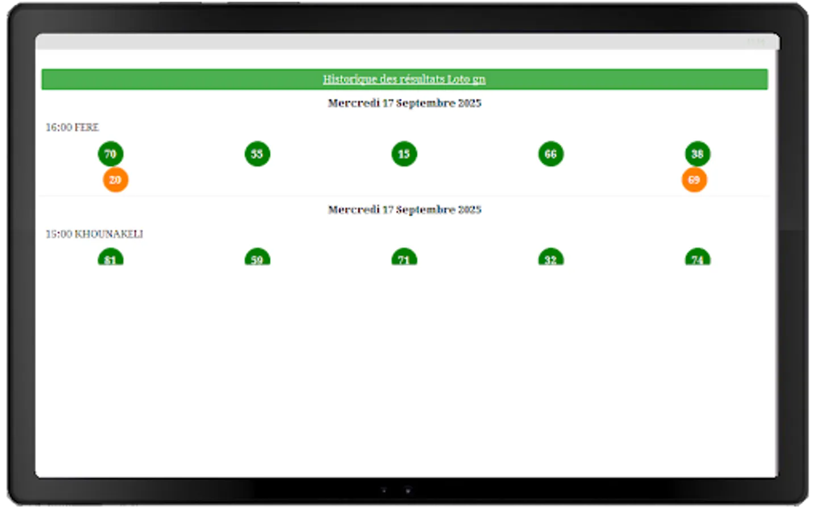The image size is (818, 511).
Task: Click the 15:00 KHOUNAKELI draw label
Action: coord(94,234)
